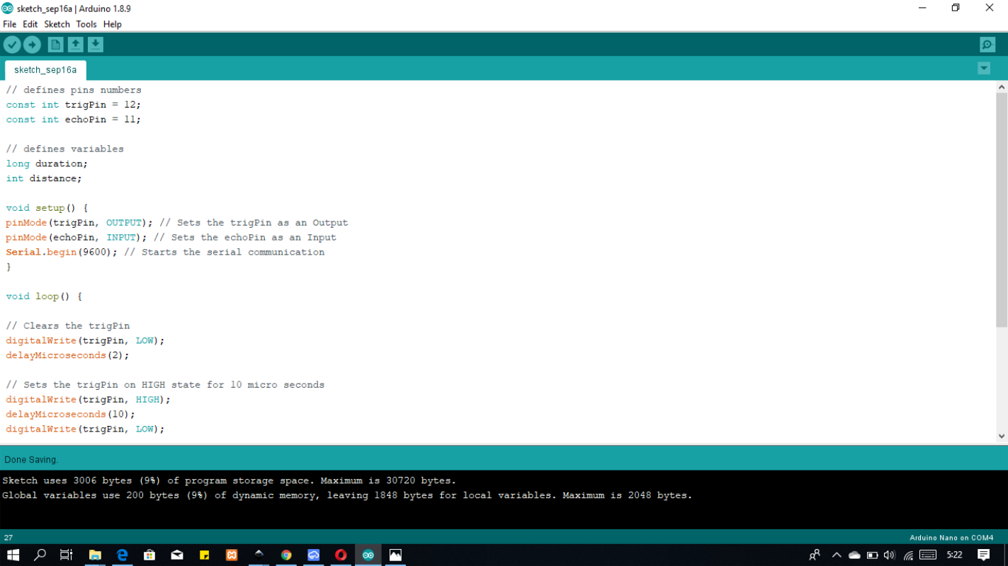Launch Microsoft Edge from taskbar
Screen dimensions: 1008x566
(122, 555)
